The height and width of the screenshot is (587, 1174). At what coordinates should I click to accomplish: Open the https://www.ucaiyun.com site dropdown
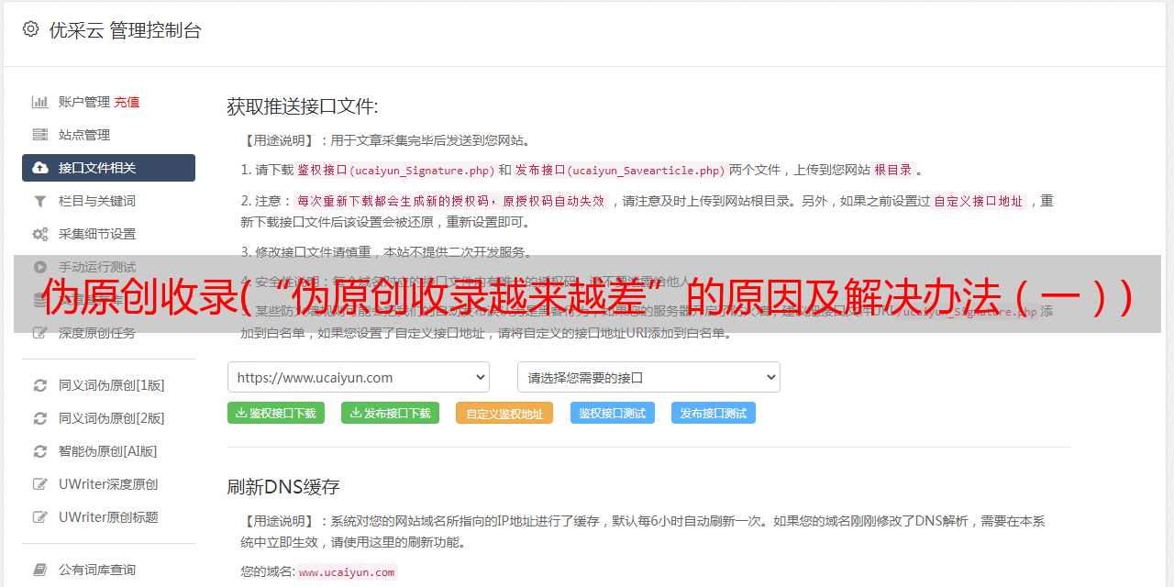pos(359,377)
